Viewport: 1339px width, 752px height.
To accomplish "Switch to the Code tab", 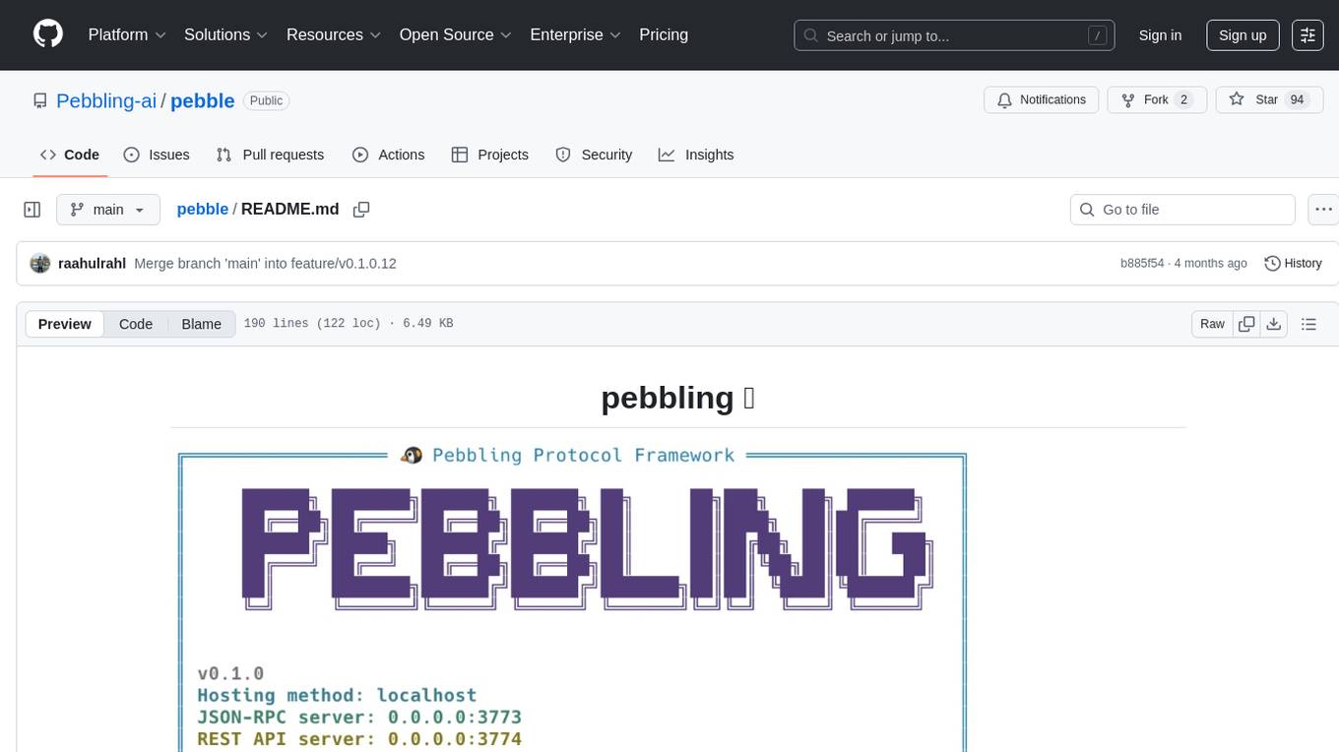I will (x=70, y=155).
